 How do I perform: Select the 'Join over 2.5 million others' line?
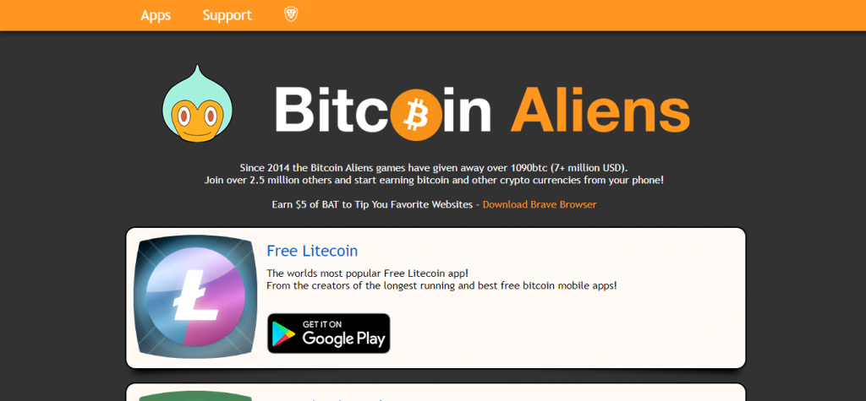pyautogui.click(x=434, y=181)
